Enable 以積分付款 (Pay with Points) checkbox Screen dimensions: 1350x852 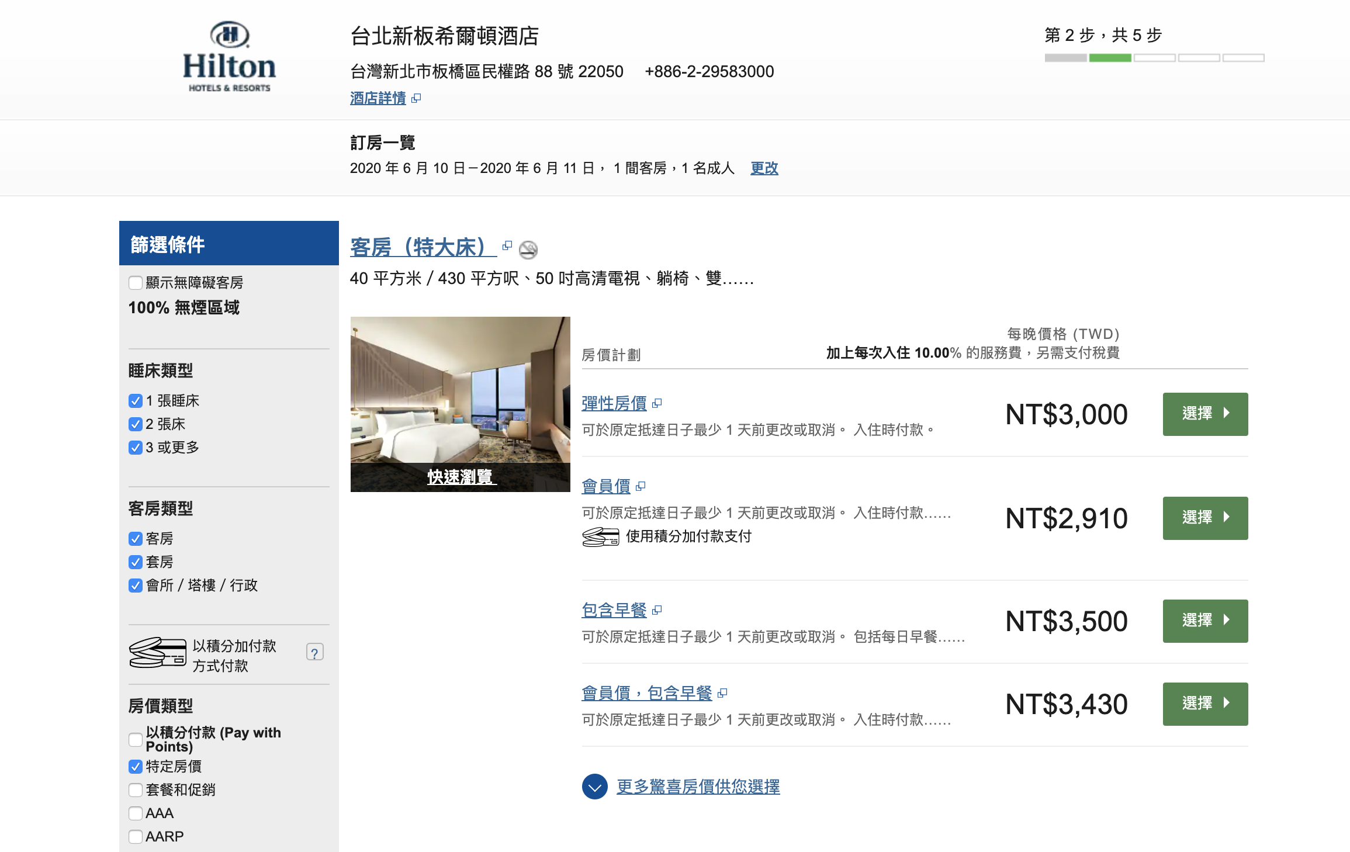(136, 740)
